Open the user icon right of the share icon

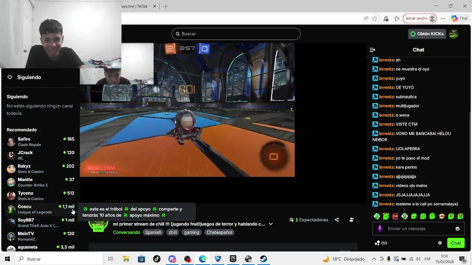pos(351,220)
